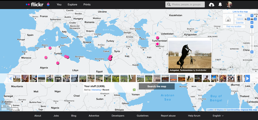Viewport: 258px width, 120px height.
Task: Open the colorful fruit pile thumbnail
Action: point(223,78)
